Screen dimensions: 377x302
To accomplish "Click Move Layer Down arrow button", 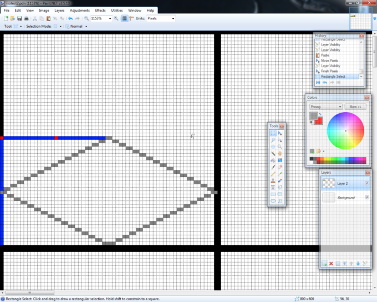I will tap(358, 264).
